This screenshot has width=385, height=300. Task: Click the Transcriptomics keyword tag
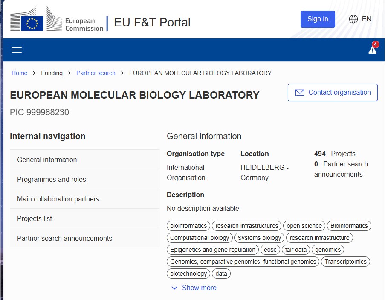coord(345,262)
